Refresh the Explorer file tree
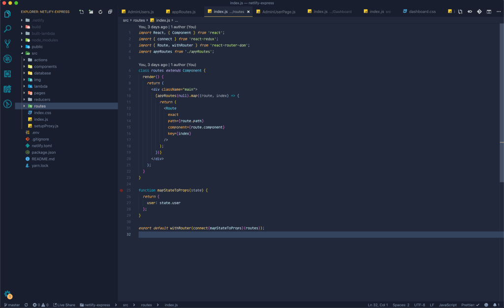 point(100,12)
